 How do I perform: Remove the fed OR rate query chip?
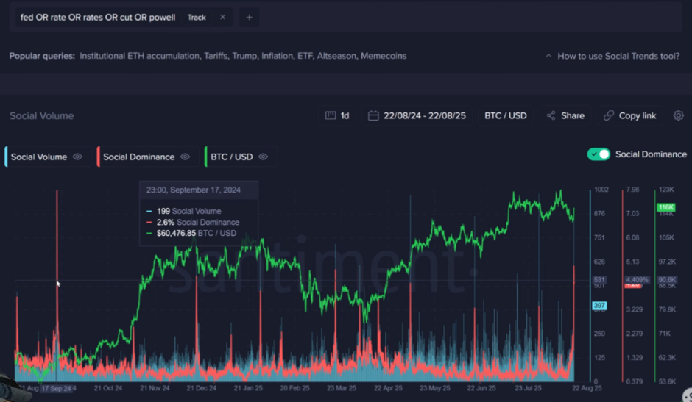coord(222,17)
